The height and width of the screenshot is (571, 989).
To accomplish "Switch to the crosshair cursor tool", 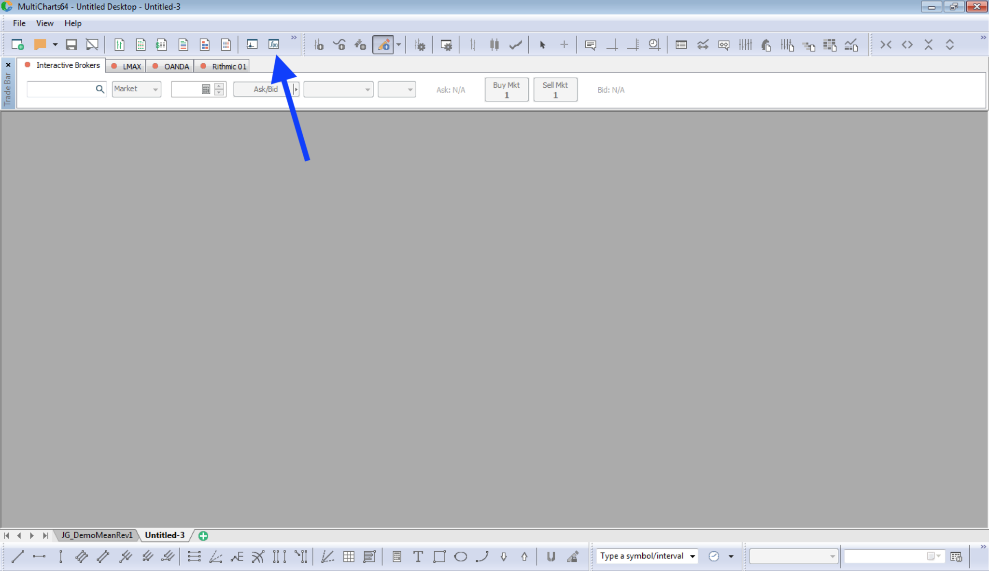I will (564, 44).
